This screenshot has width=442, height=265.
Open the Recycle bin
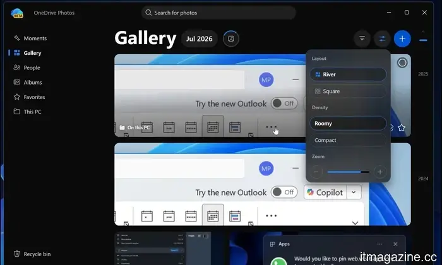coord(32,254)
